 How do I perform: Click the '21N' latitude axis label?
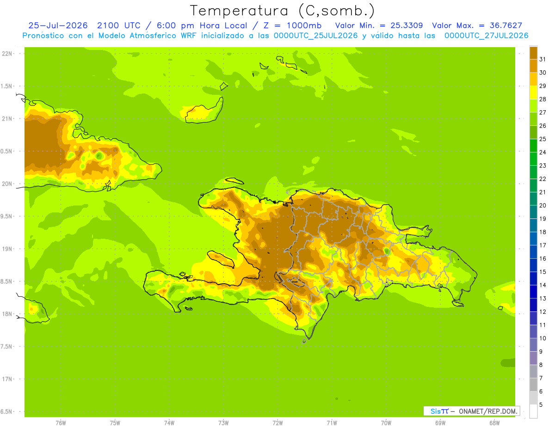tap(7, 119)
